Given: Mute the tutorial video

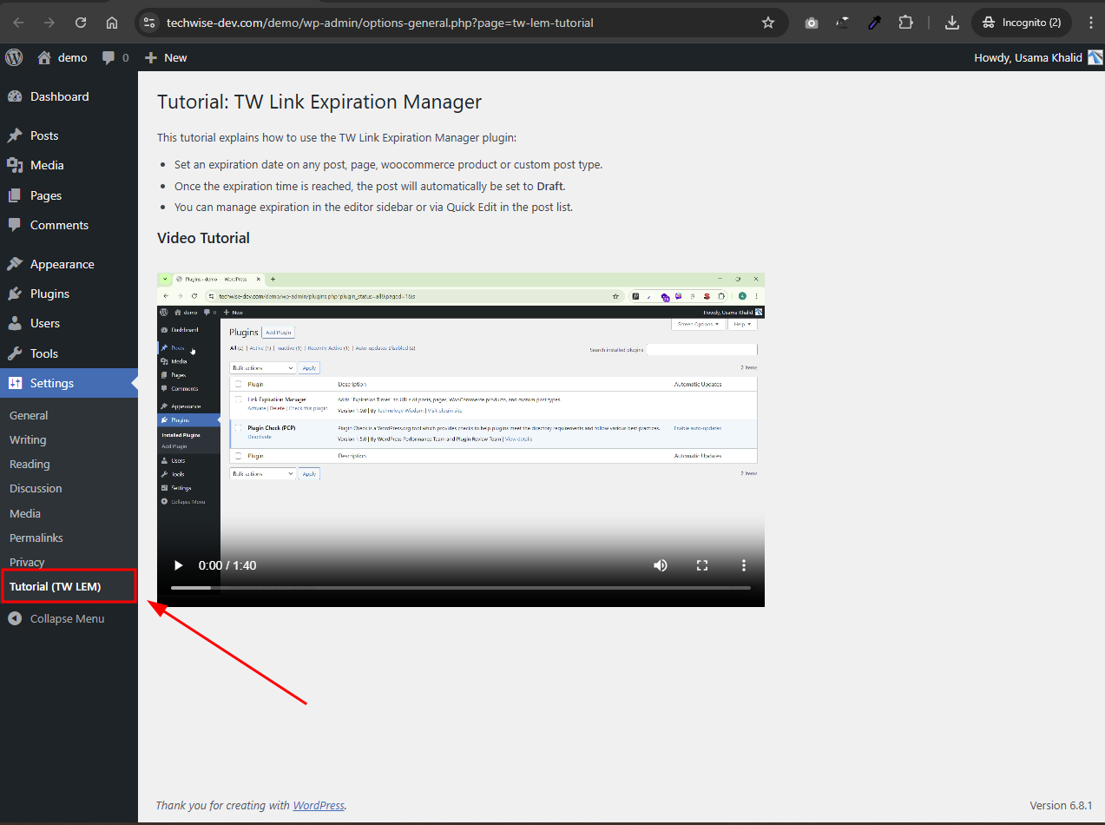Looking at the screenshot, I should 661,565.
